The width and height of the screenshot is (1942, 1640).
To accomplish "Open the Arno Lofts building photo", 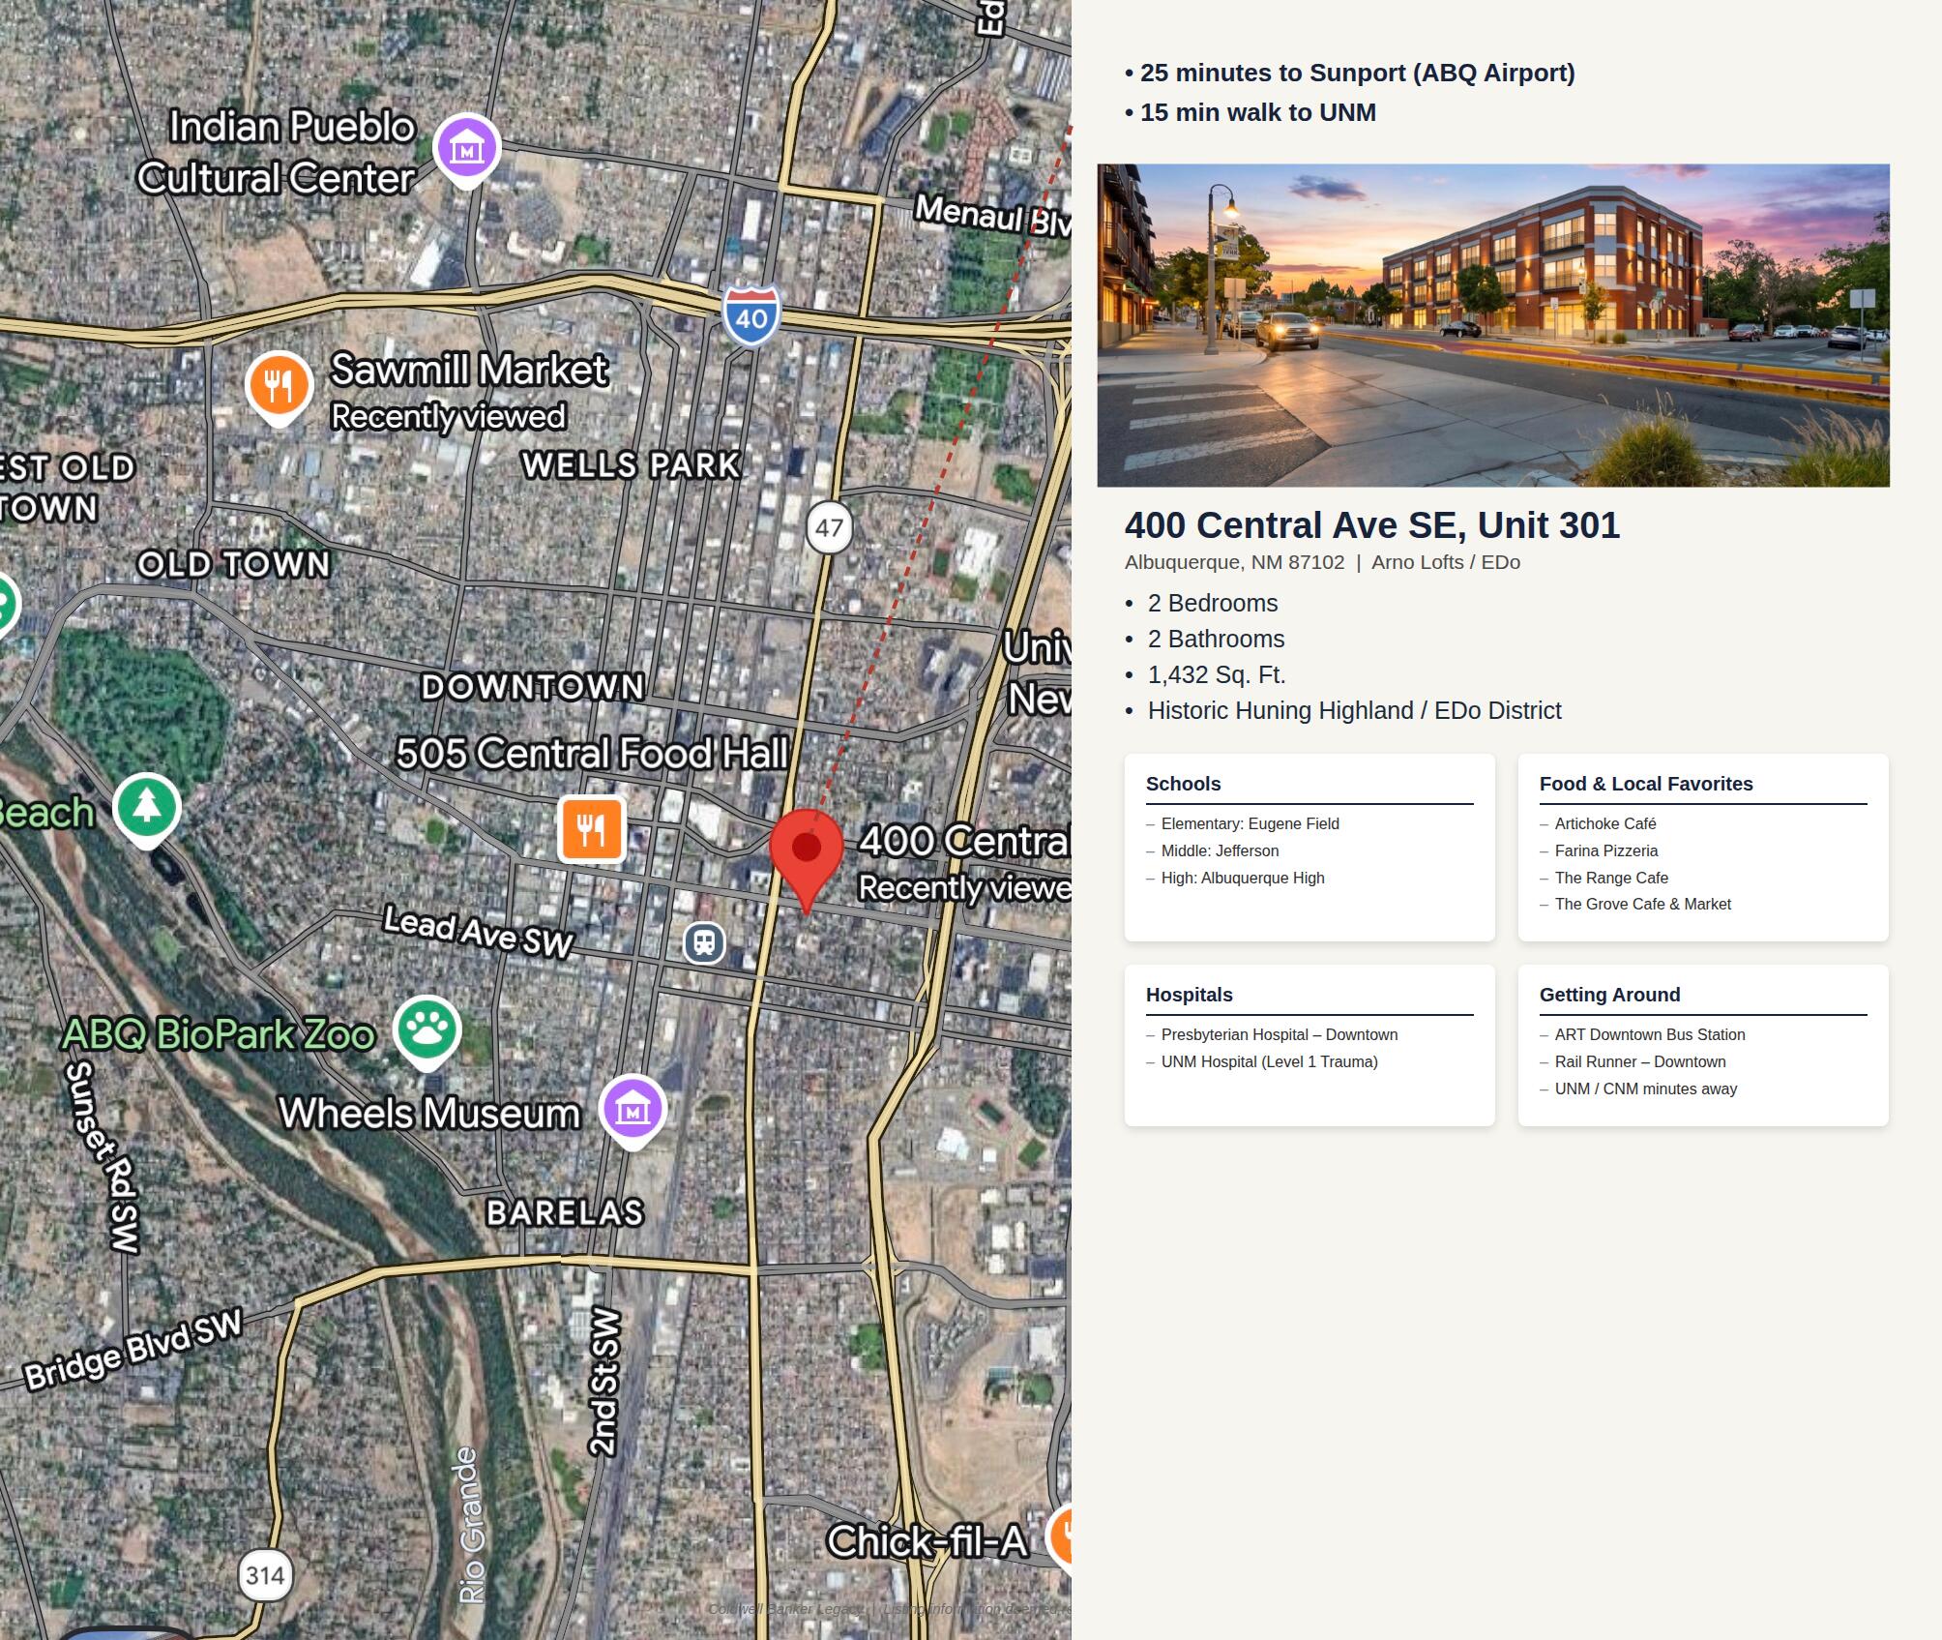I will point(1493,325).
